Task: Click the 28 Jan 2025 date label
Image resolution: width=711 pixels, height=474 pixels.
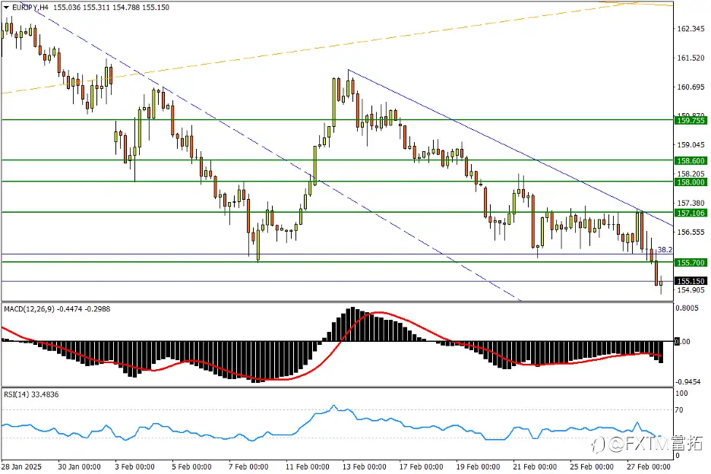Action: (x=21, y=466)
